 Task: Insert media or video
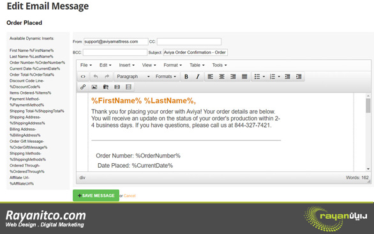[x=117, y=87]
